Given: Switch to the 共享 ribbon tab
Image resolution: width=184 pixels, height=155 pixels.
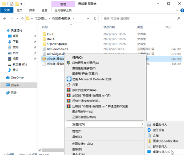Looking at the screenshot, I should tap(32, 10).
